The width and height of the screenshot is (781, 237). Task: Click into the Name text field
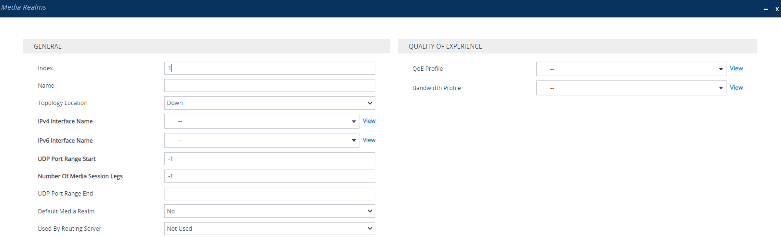pyautogui.click(x=270, y=86)
